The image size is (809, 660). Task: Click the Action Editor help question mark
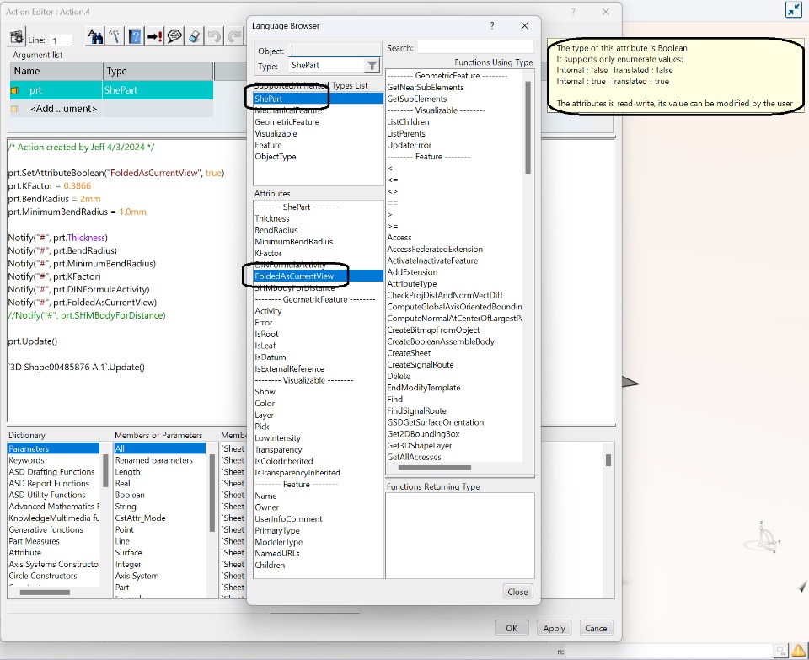[573, 11]
